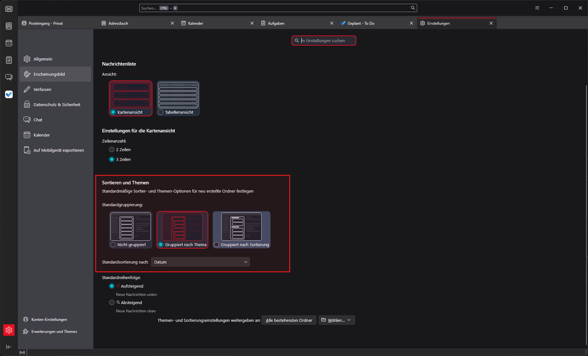The image size is (588, 356).
Task: Choose Absteigend sort order
Action: point(112,302)
